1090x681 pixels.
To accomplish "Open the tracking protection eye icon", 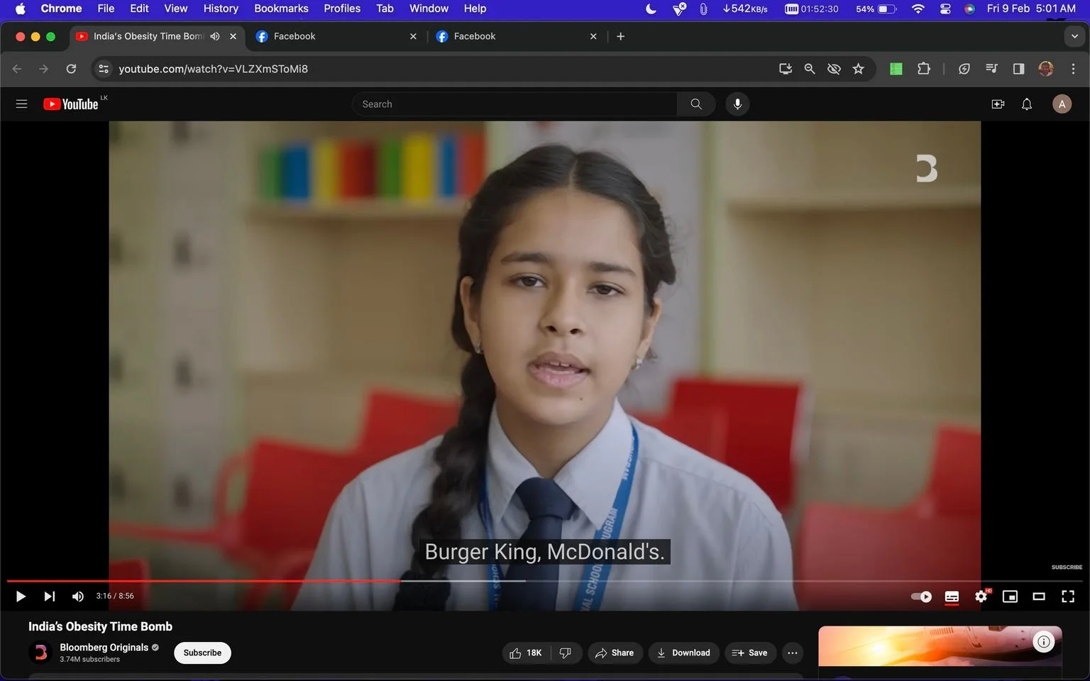I will click(x=834, y=69).
